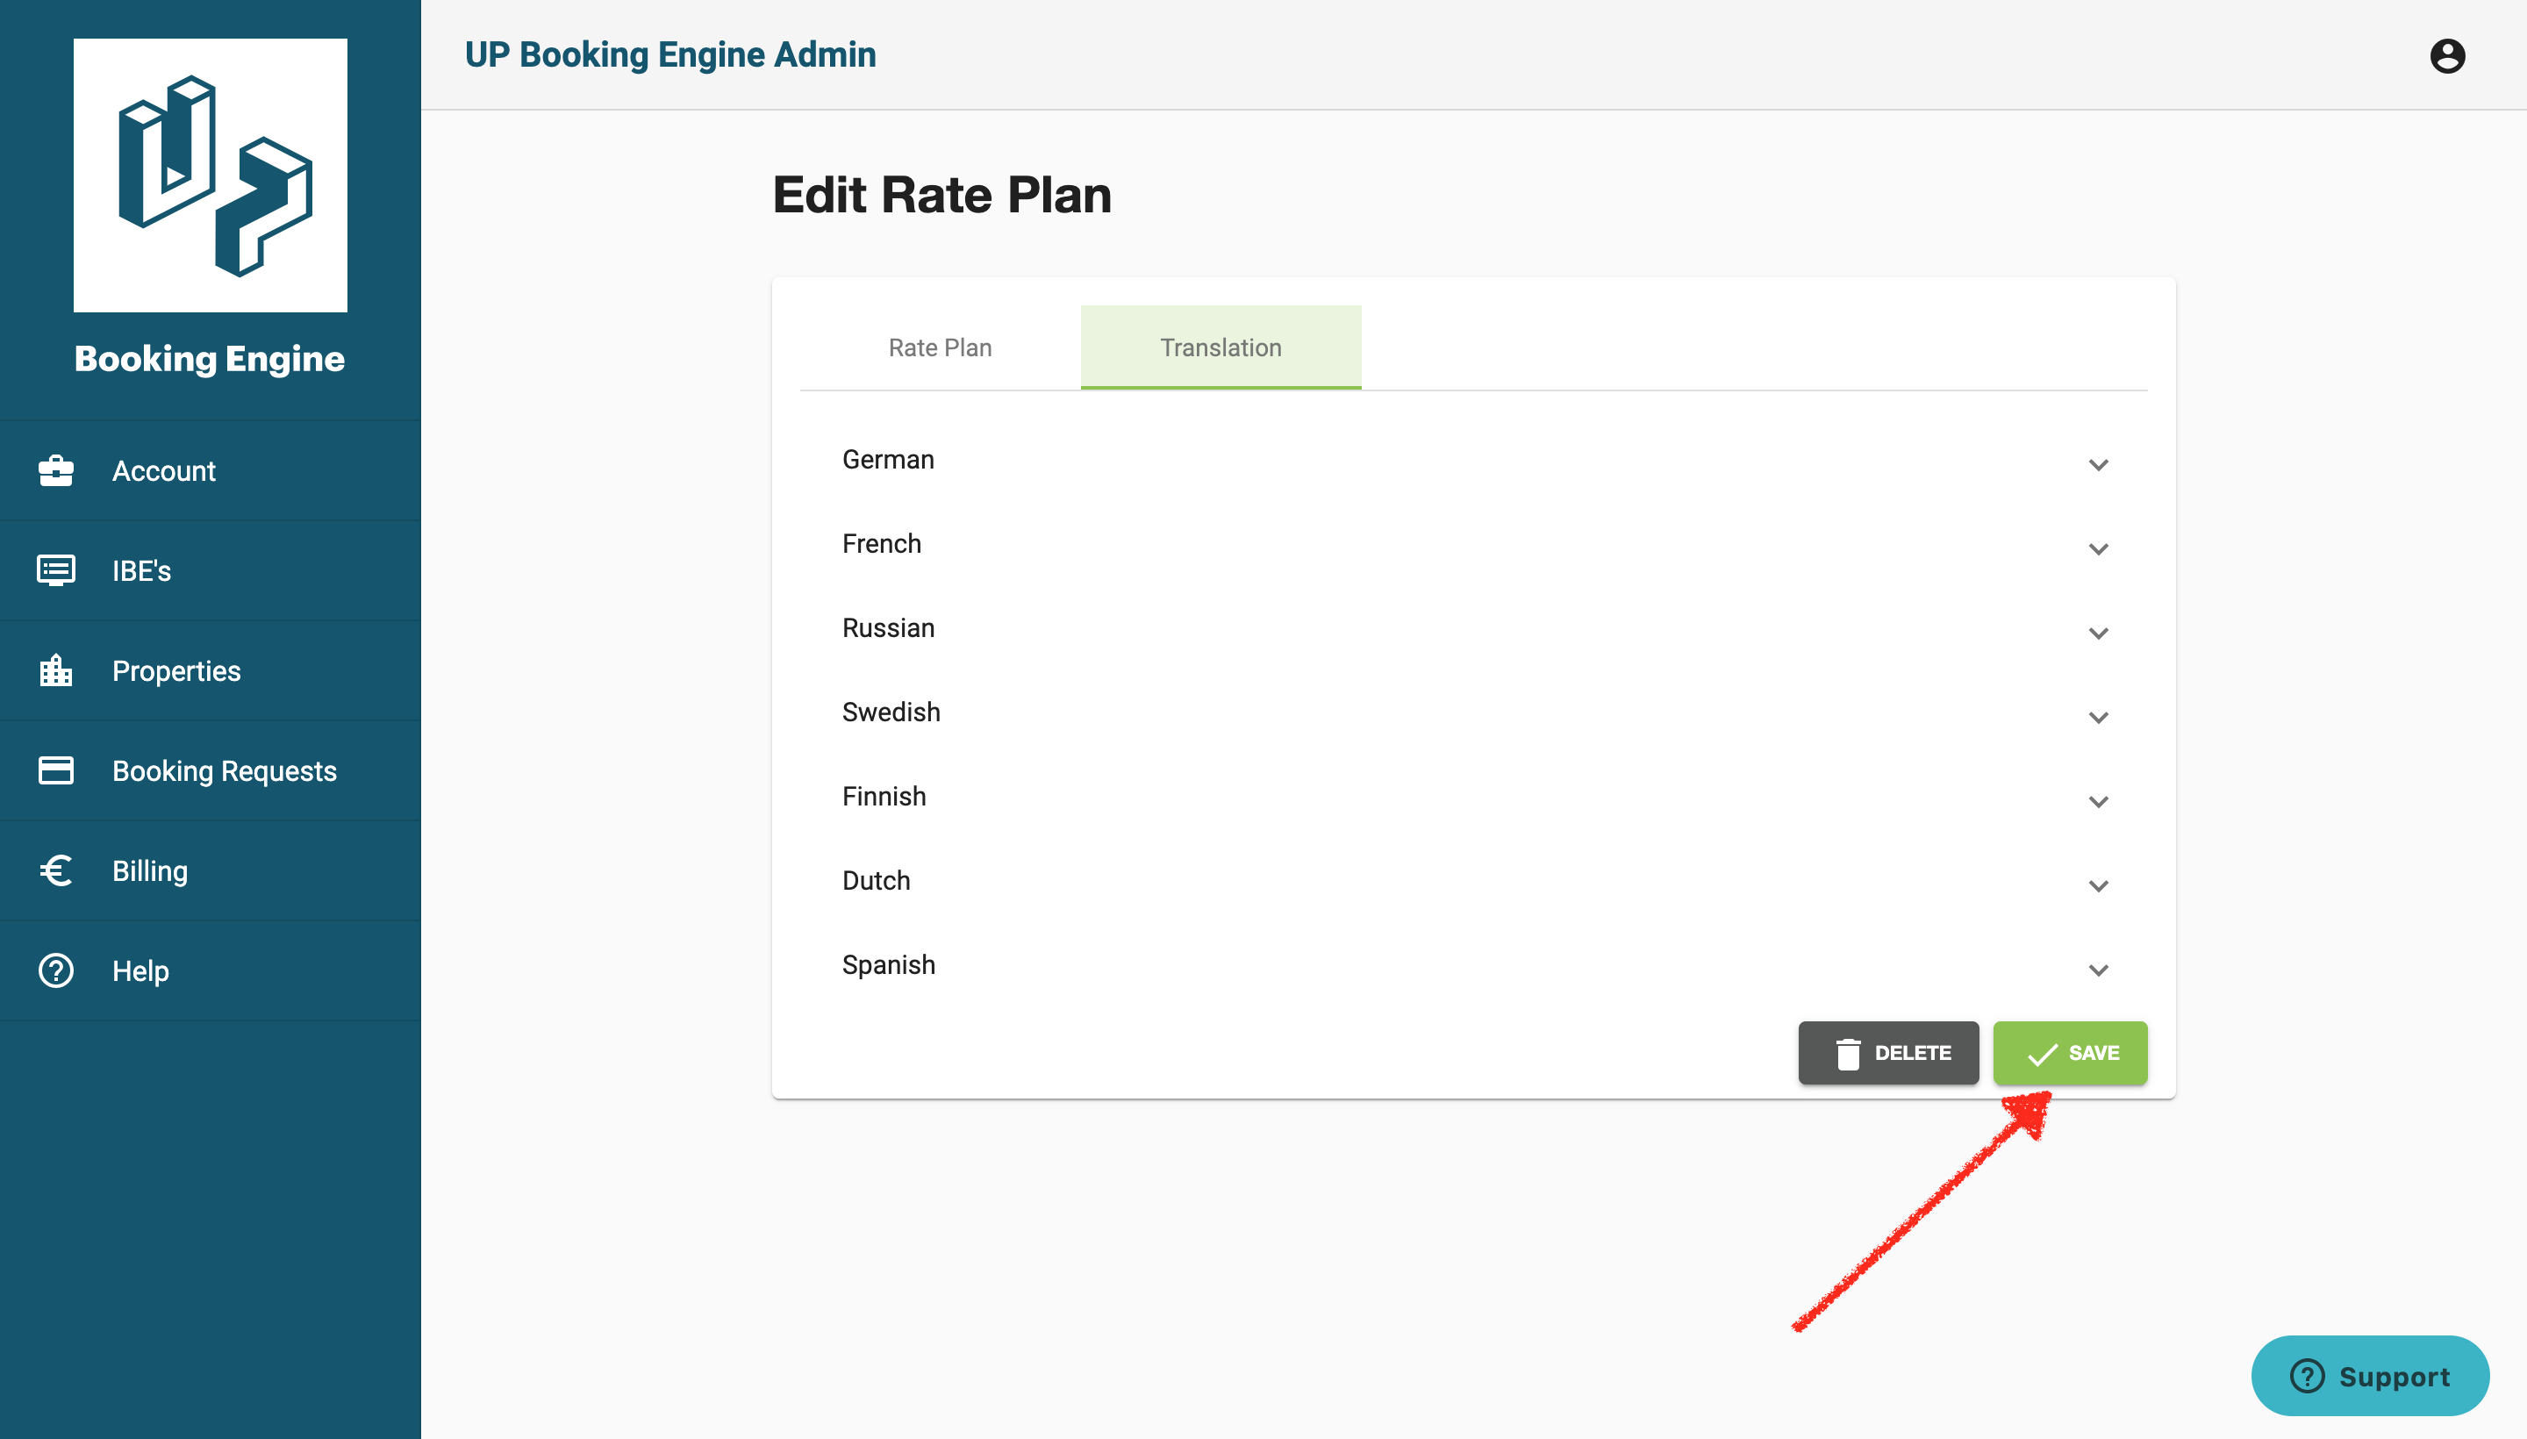The image size is (2527, 1439).
Task: Open the Swedish translation dropdown
Action: pyautogui.click(x=2100, y=718)
